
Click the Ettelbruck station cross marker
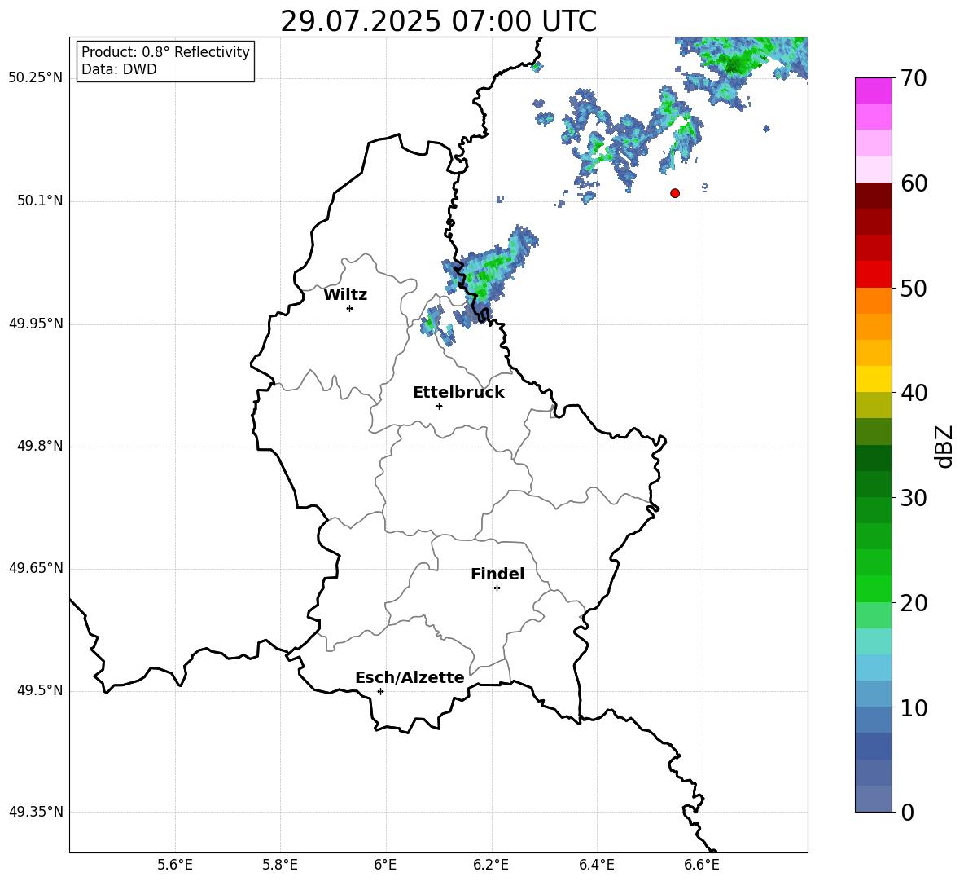439,406
